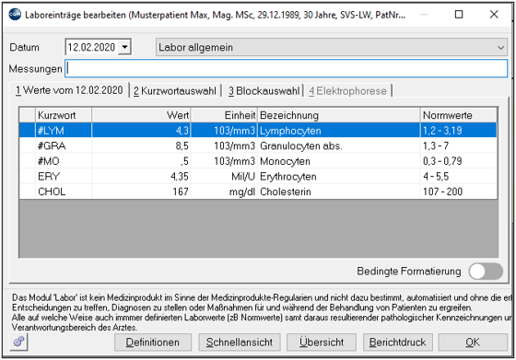Viewport: 516px width, 360px height.
Task: Close the Laboreinträge bearbeiten window
Action: click(494, 15)
